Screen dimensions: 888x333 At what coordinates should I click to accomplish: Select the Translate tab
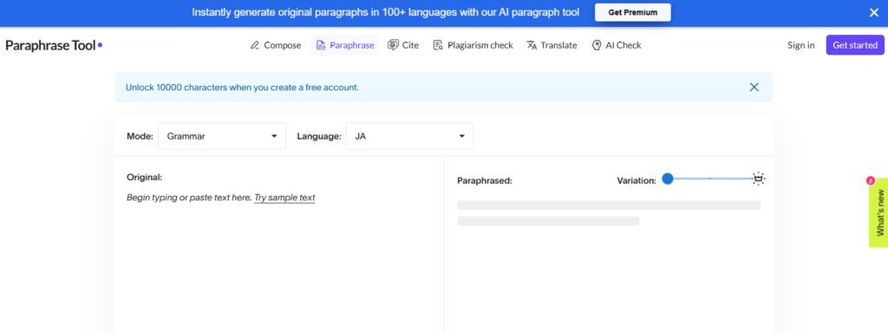552,45
